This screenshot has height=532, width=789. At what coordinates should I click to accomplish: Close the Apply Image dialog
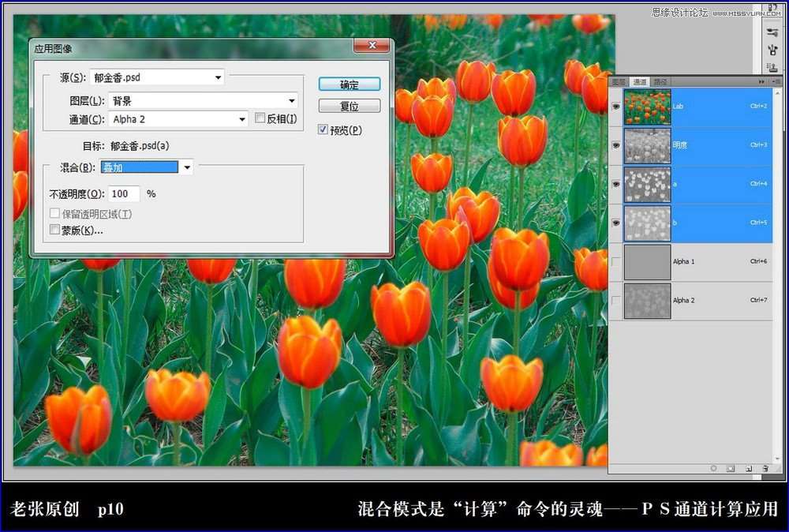coord(372,45)
